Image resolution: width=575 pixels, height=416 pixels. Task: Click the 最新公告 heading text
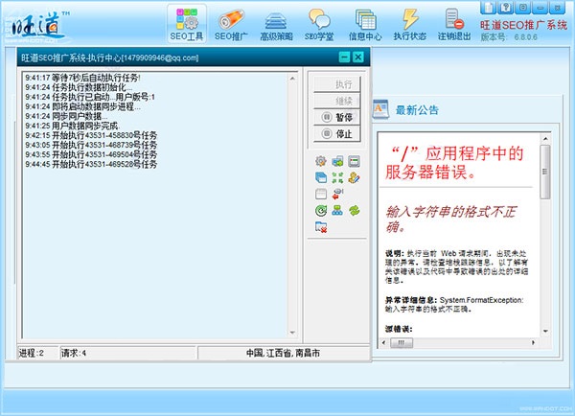[417, 110]
